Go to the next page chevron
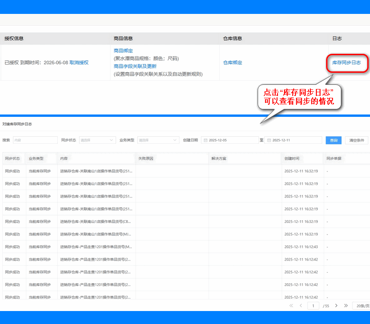 [x=336, y=305]
